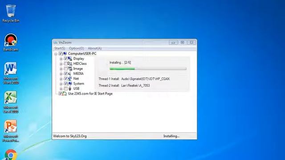285x160 pixels.
Task: Uncheck the Net driver checkbox
Action: coord(66,79)
